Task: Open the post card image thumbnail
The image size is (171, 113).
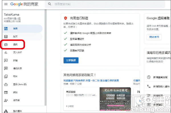Action: 115,99
